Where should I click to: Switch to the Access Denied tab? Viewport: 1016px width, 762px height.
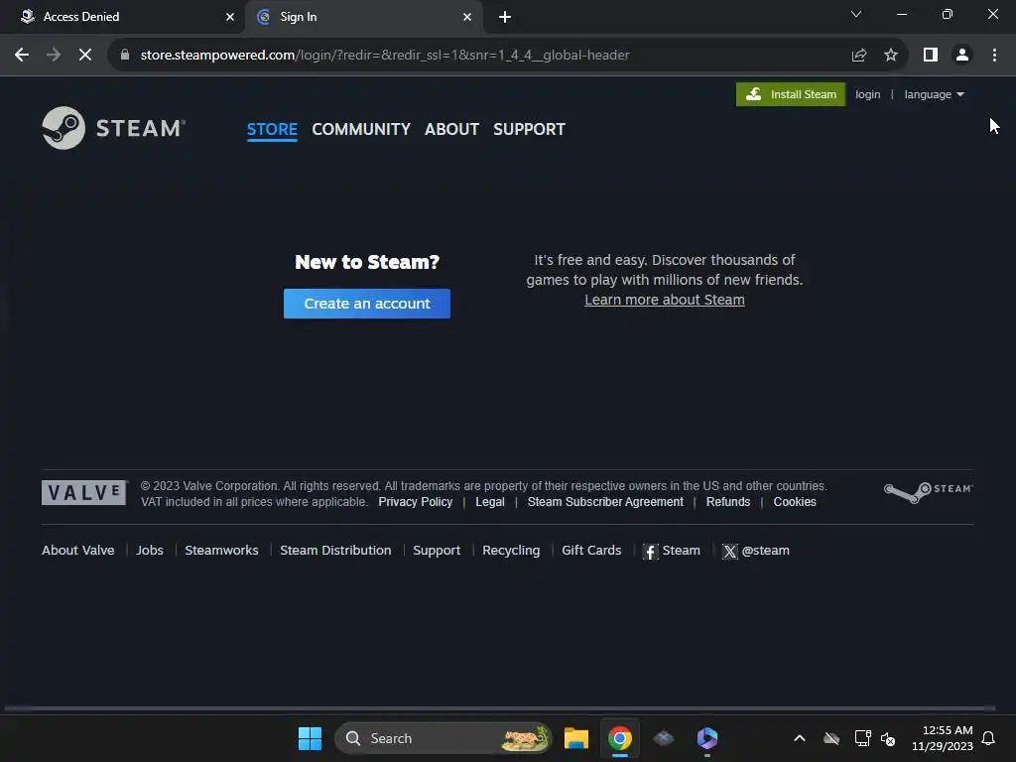(122, 17)
